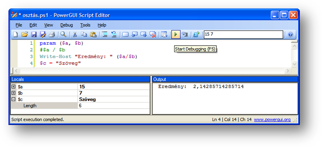
Task: Maximize the PowerGUI Script Editor window
Action: pyautogui.click(x=284, y=15)
